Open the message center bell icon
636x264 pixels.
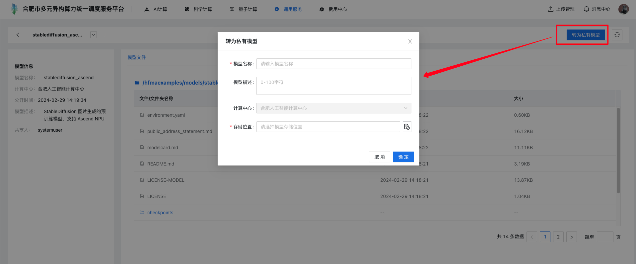point(587,9)
